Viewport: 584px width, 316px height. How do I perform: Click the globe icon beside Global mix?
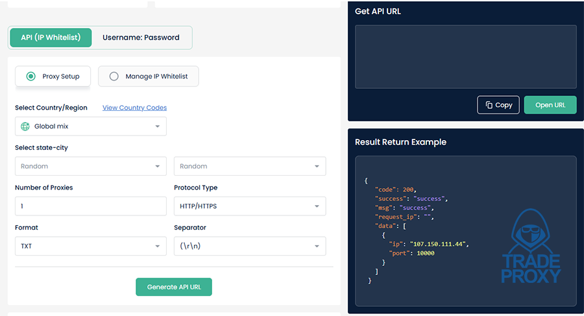coord(25,127)
